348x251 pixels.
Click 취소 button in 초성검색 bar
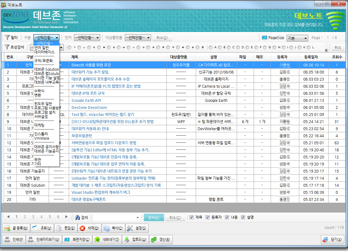pos(338,47)
